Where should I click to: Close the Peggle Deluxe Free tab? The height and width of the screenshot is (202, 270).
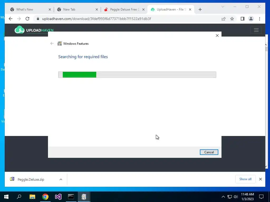click(x=143, y=9)
